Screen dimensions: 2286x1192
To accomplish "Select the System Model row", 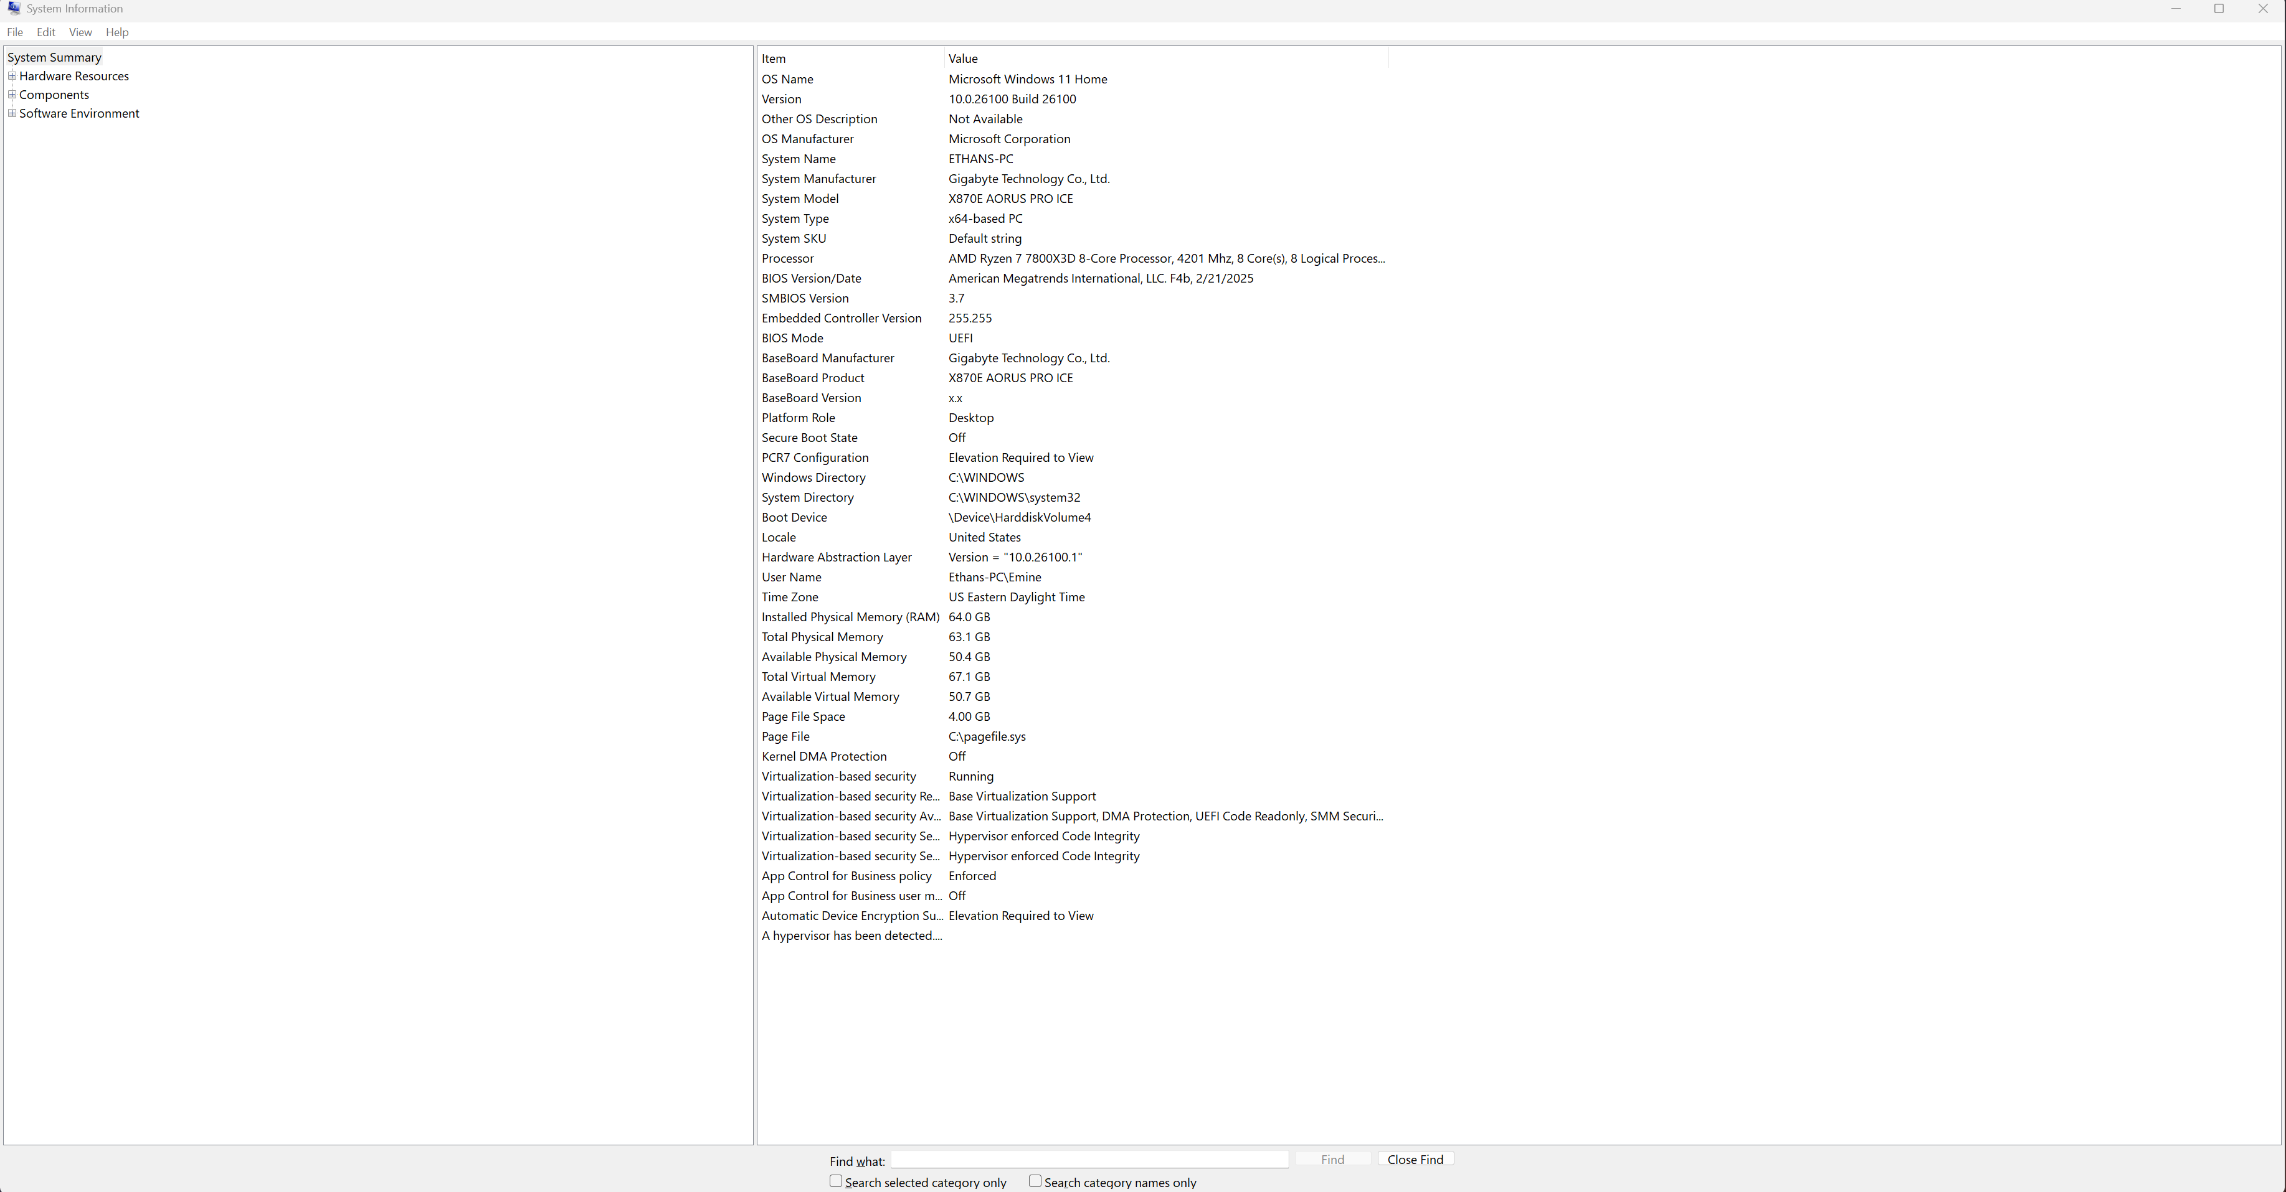I will 1073,199.
